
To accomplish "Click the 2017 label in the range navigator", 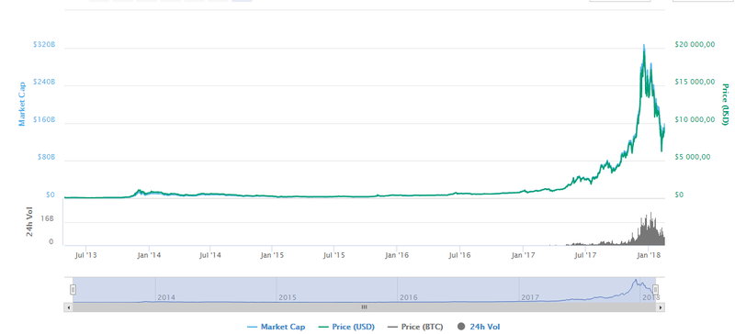I will click(530, 297).
